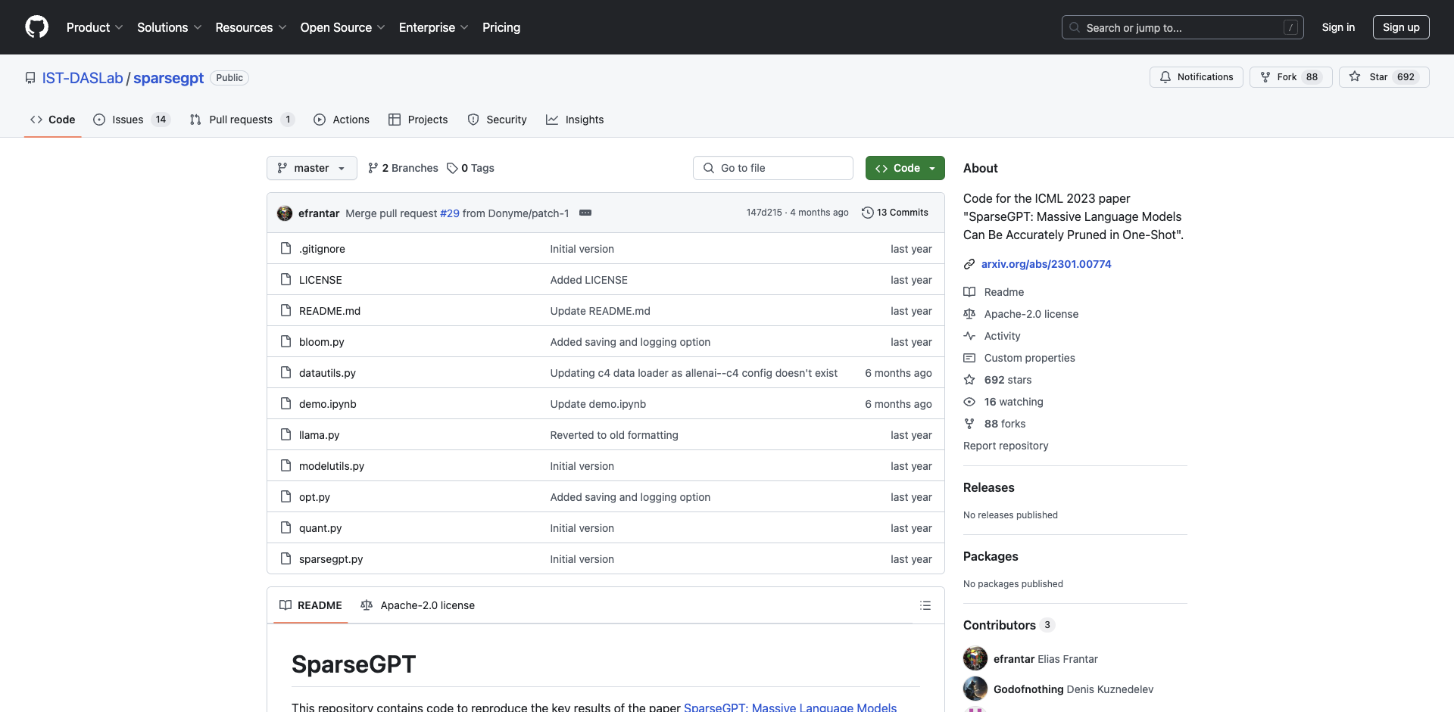Open the 147d215 commit hash
1454x712 pixels.
tap(764, 213)
